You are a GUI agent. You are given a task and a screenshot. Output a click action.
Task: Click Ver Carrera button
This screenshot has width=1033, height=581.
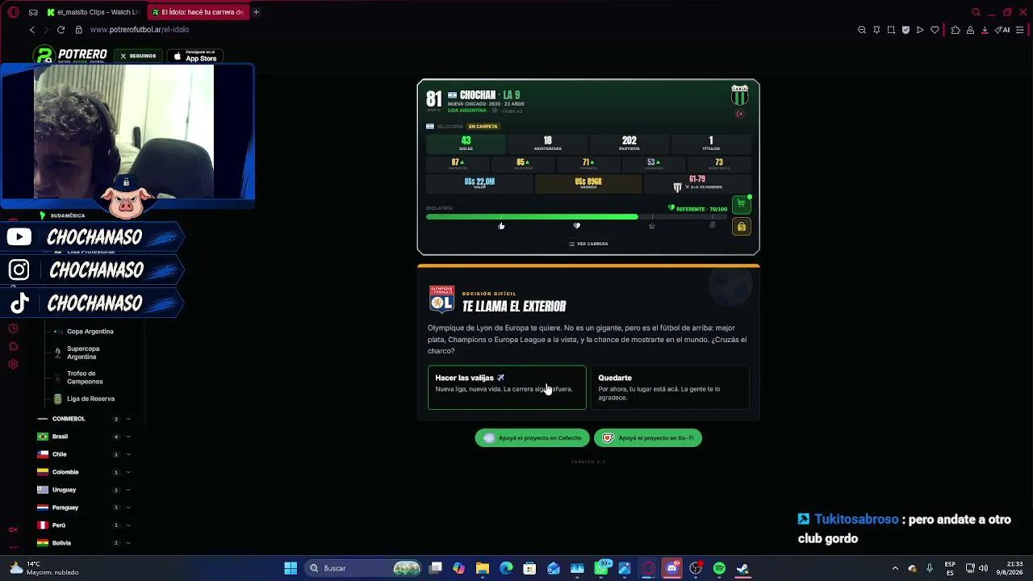point(588,244)
